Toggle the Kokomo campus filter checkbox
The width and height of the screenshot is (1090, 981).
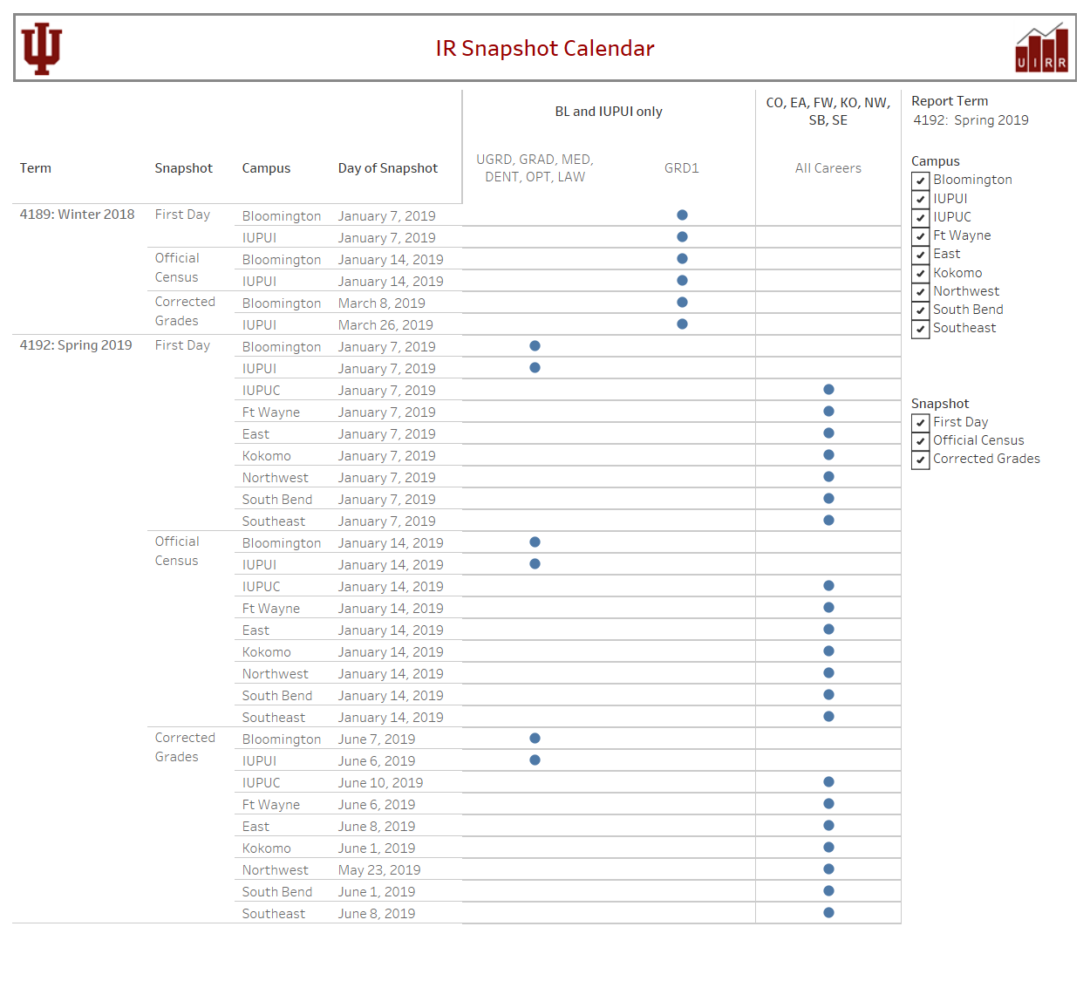pos(920,273)
